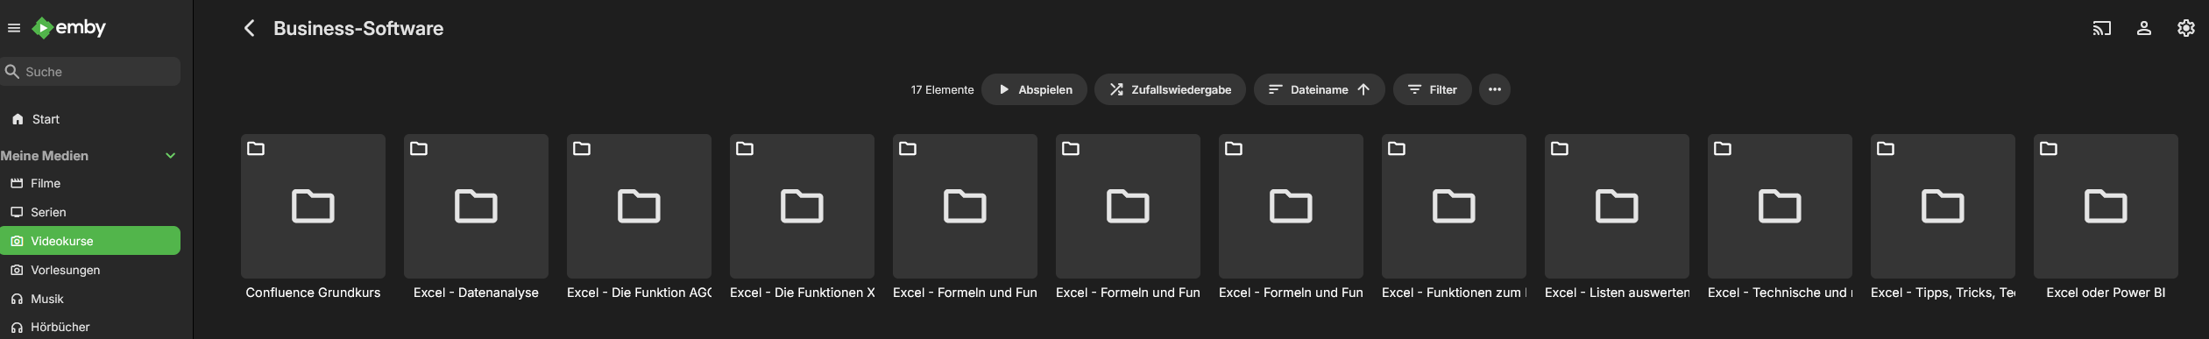Click the Excel - Datenanalyse title text

pos(476,293)
